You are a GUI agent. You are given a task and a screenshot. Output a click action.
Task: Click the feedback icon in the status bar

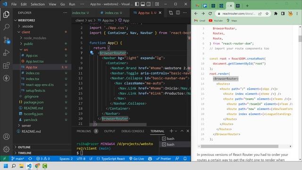177,159
